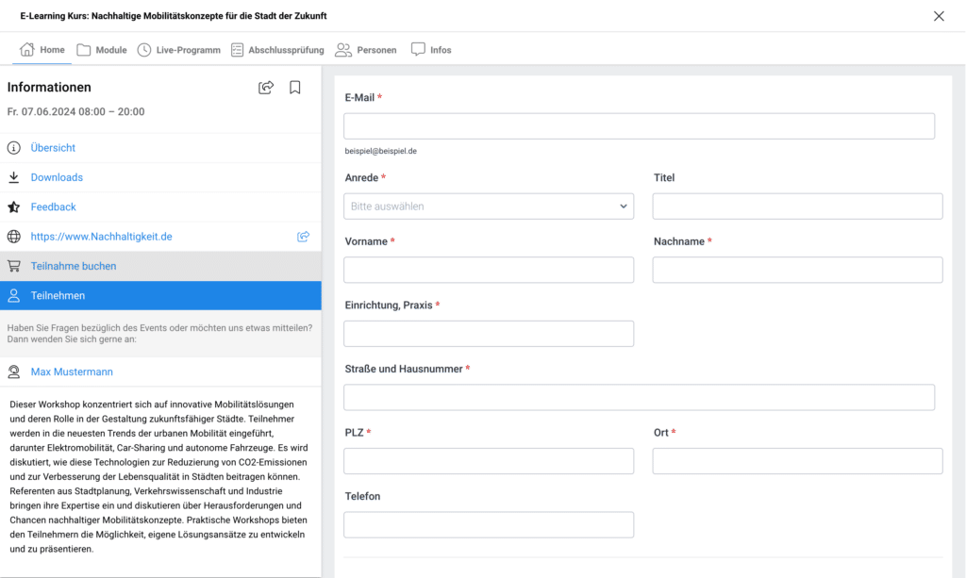Focus the Vorname text field
This screenshot has height=578, width=966.
489,270
